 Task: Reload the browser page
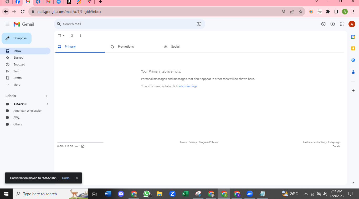click(x=23, y=12)
